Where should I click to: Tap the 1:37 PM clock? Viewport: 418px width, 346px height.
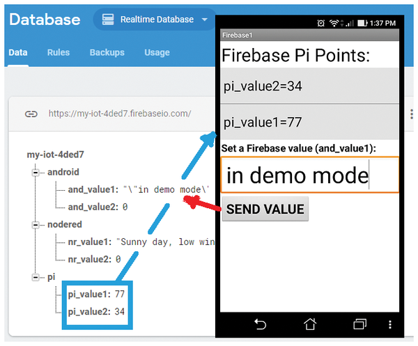[x=382, y=23]
